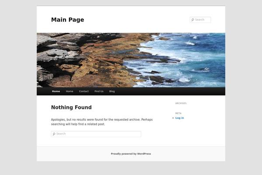262x175 pixels.
Task: Focus the search box below the apology text
Action: click(x=96, y=134)
